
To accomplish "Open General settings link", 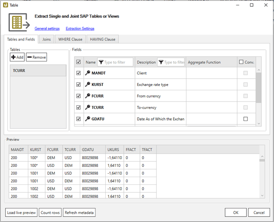I will [x=47, y=28].
